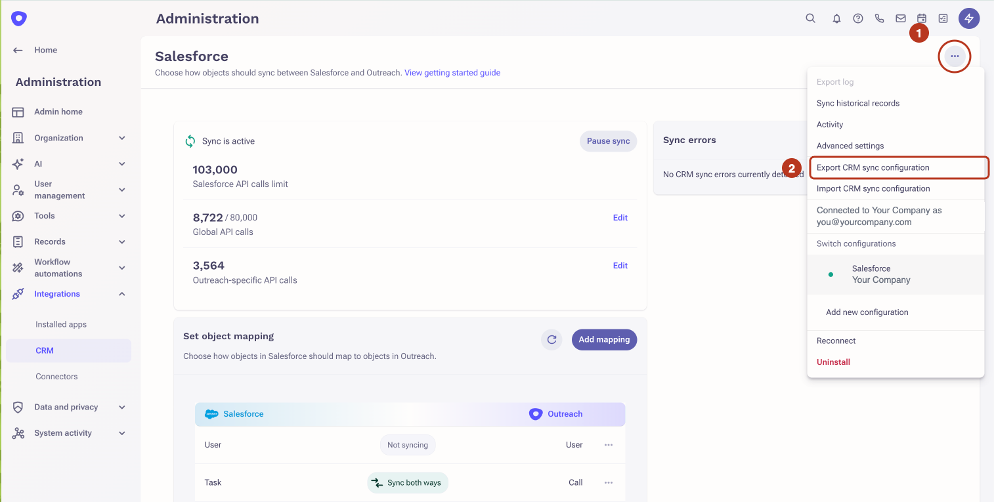The height and width of the screenshot is (502, 994).
Task: Open Installed apps under Integrations
Action: 61,324
